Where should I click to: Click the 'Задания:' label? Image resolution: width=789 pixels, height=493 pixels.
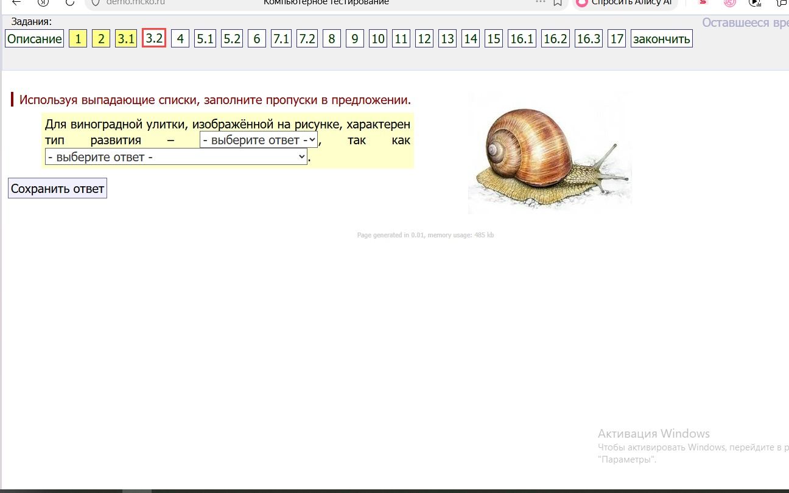pyautogui.click(x=31, y=22)
